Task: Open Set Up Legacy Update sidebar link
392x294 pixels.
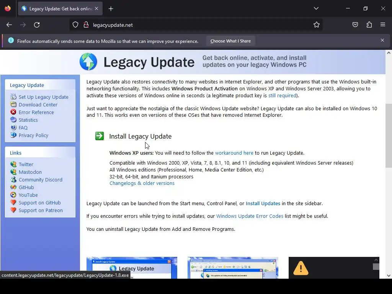Action: tap(44, 97)
